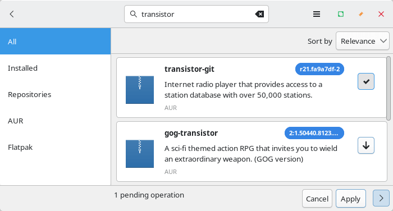Click the orange minimize window icon
The width and height of the screenshot is (393, 211).
pos(361,14)
